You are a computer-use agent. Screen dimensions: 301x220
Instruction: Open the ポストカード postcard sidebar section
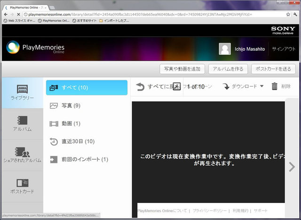point(22,186)
